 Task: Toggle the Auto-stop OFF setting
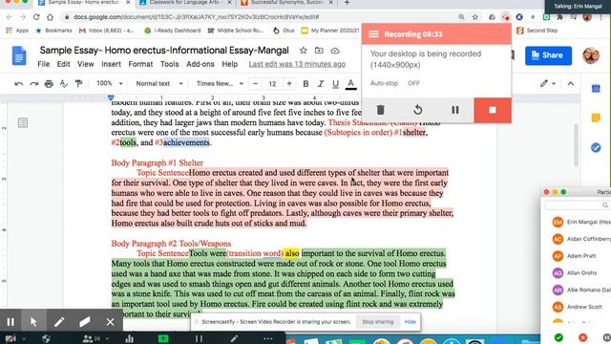click(413, 83)
